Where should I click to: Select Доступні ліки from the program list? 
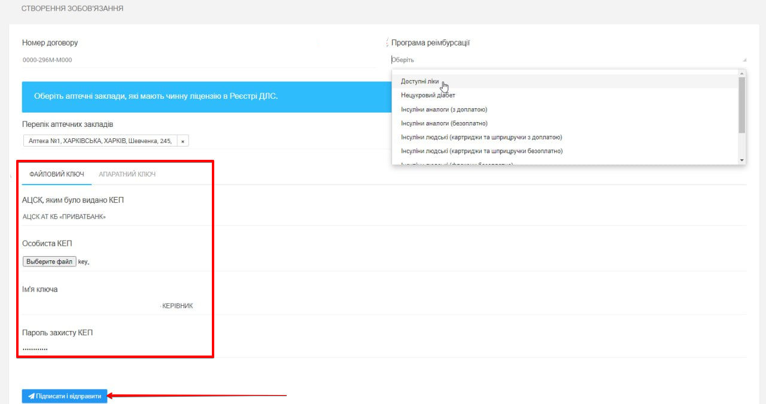pos(420,81)
